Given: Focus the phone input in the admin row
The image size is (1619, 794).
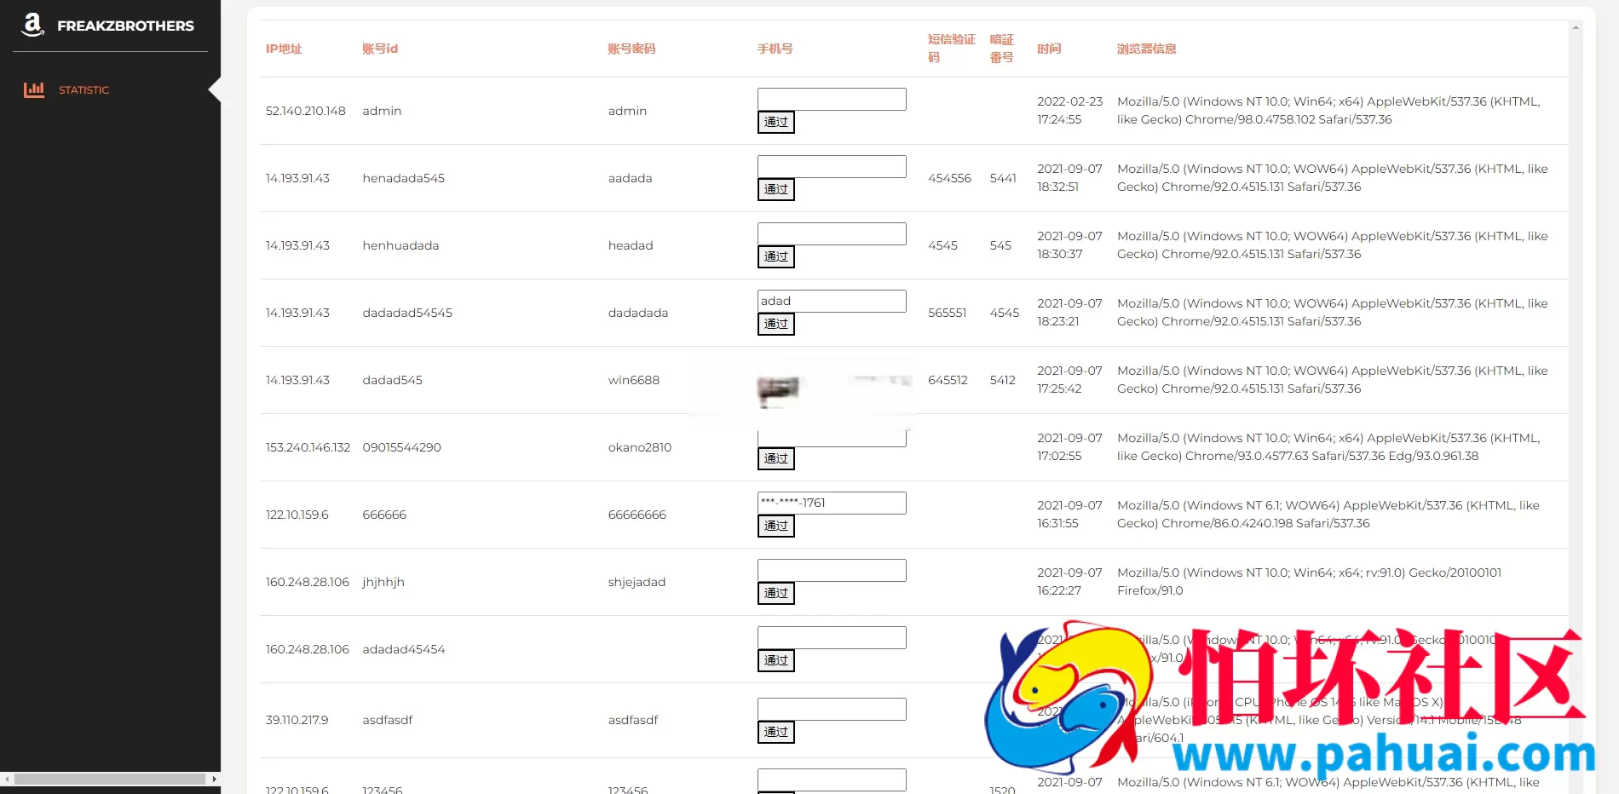Looking at the screenshot, I should click(831, 99).
